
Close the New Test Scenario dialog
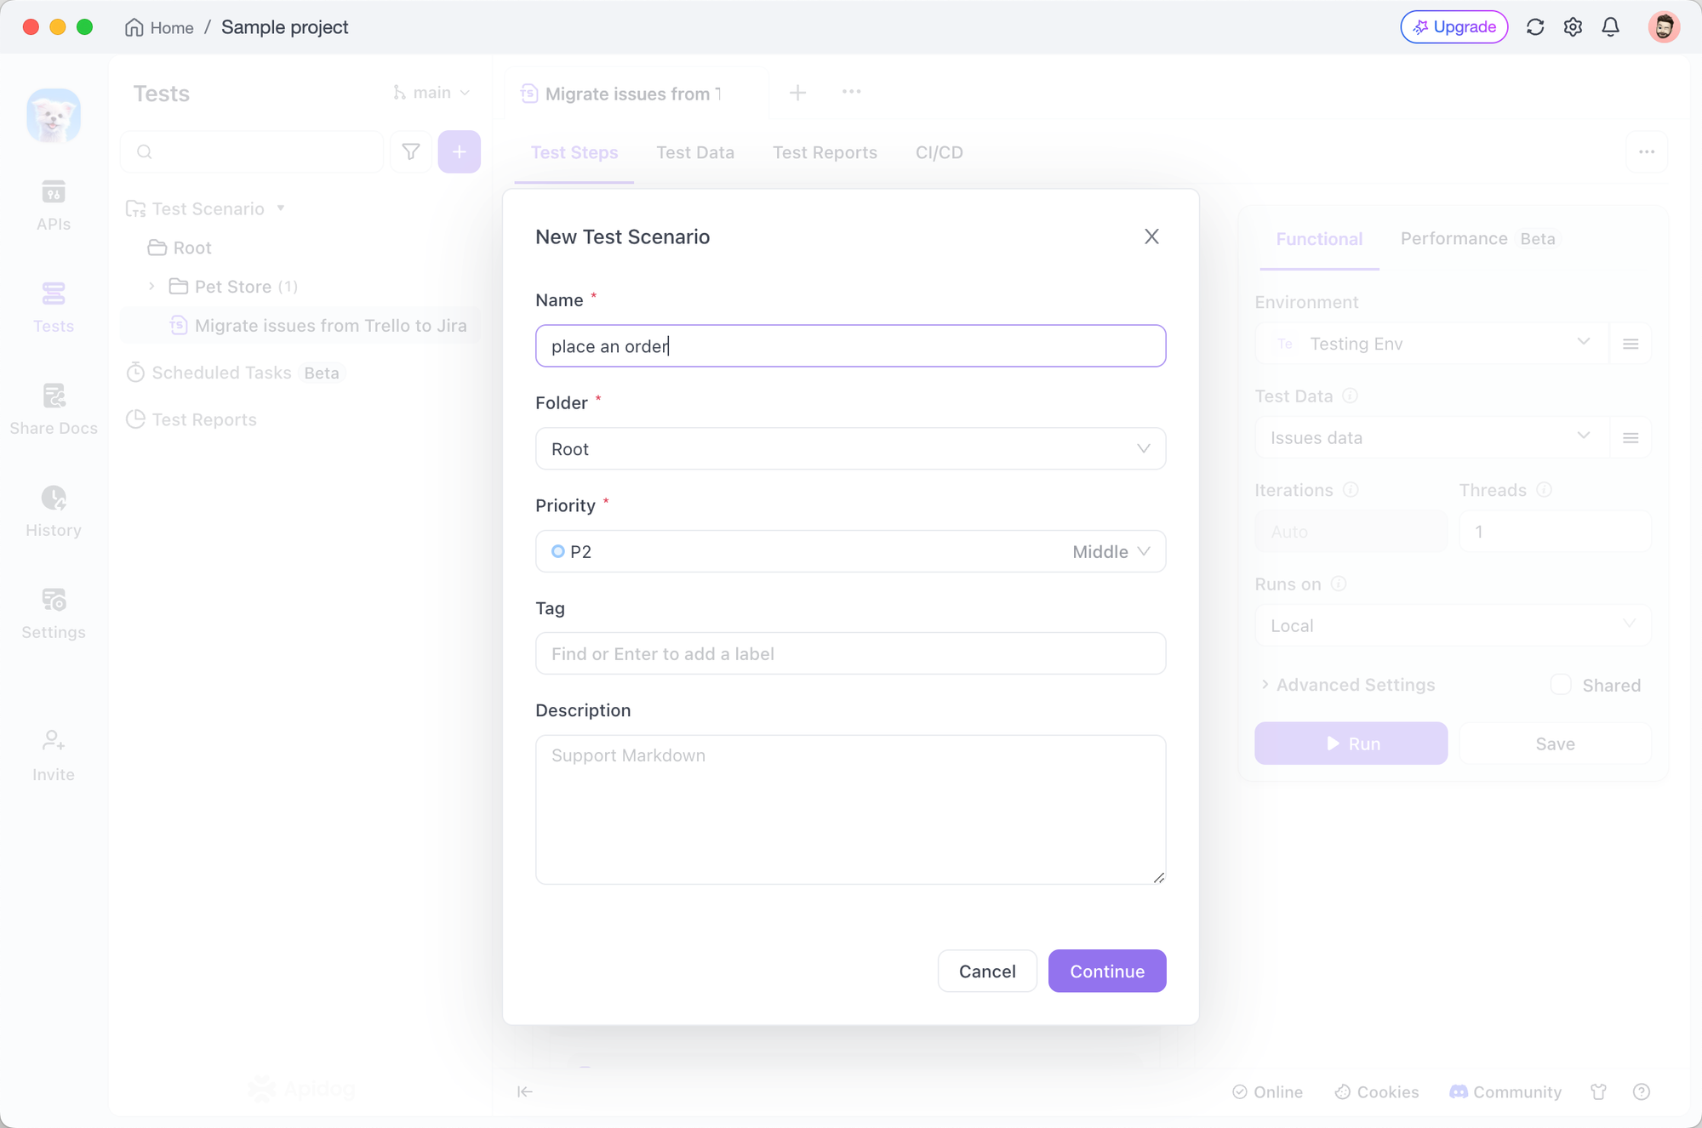coord(1151,236)
